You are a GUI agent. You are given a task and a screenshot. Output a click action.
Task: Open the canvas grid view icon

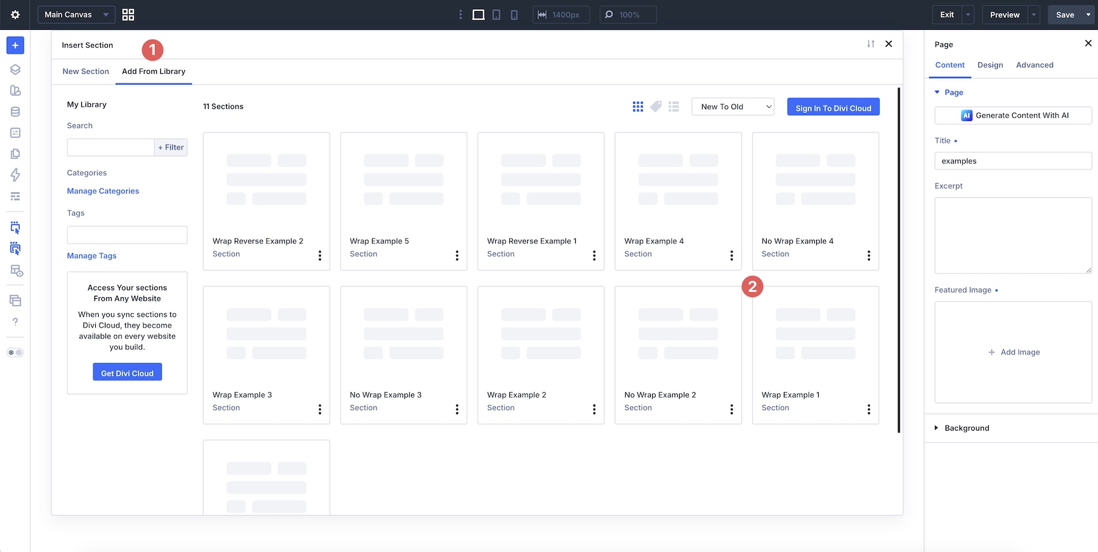pyautogui.click(x=128, y=15)
